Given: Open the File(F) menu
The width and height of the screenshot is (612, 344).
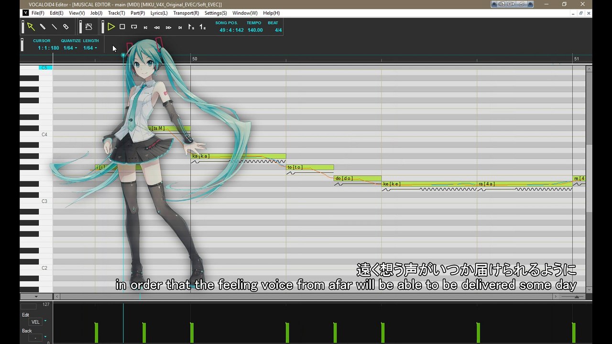Looking at the screenshot, I should pyautogui.click(x=38, y=13).
